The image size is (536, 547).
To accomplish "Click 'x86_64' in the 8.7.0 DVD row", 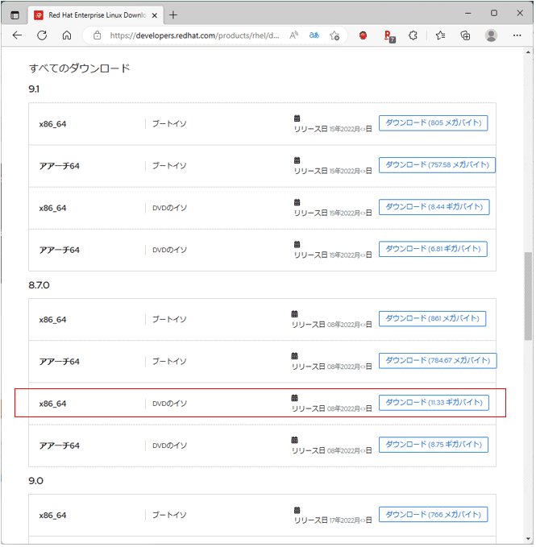I will 52,404.
